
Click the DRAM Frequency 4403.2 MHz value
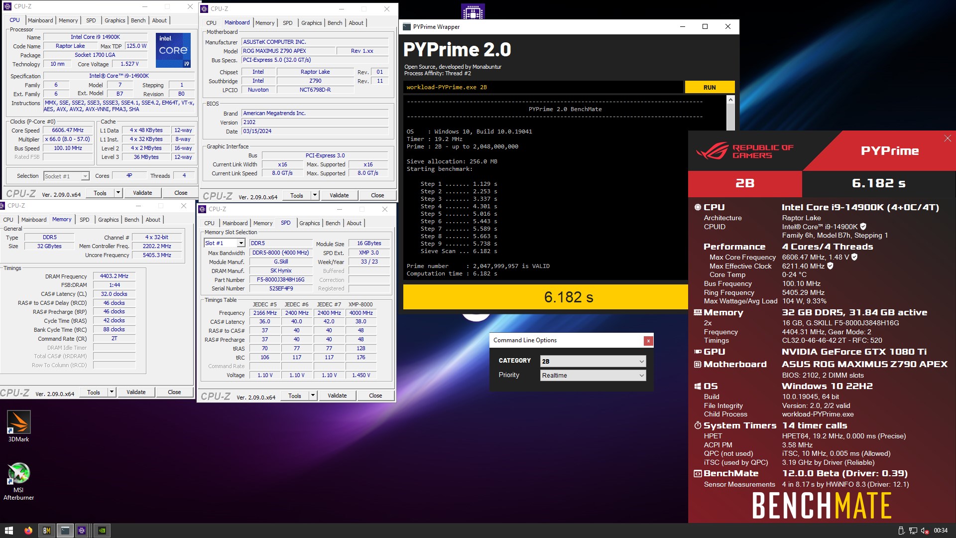tap(114, 276)
